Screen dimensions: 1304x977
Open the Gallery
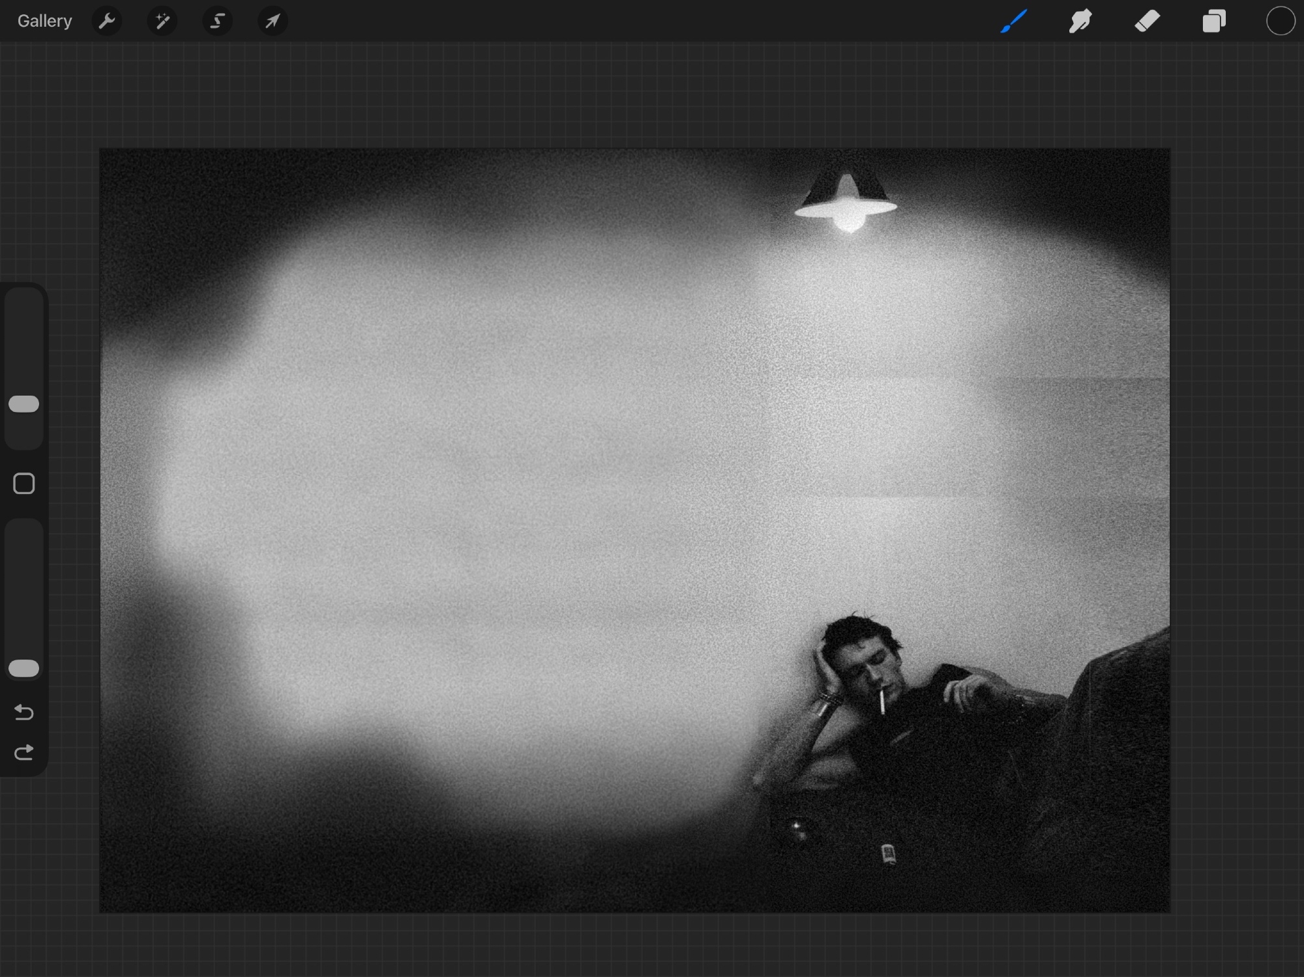(44, 22)
